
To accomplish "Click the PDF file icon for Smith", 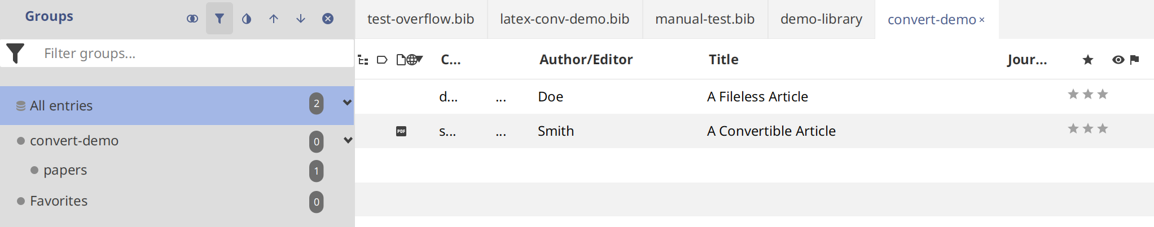I will tap(401, 131).
